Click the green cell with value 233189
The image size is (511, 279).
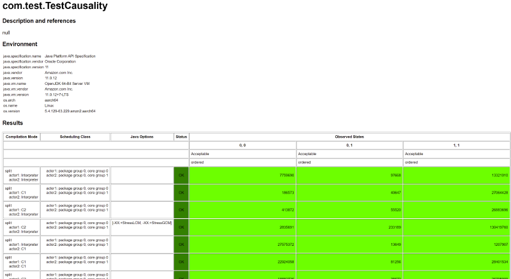click(x=349, y=227)
